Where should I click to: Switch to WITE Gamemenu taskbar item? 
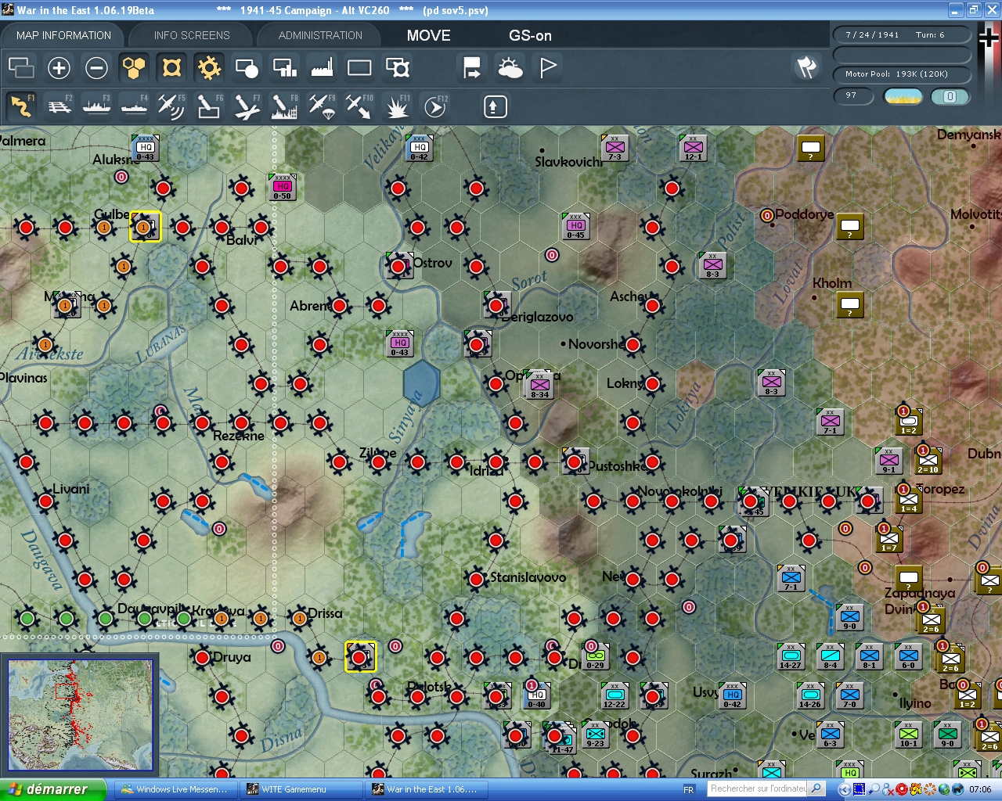(301, 789)
